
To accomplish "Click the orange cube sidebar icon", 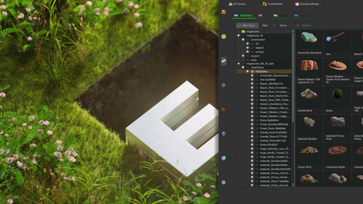I will click(x=224, y=109).
